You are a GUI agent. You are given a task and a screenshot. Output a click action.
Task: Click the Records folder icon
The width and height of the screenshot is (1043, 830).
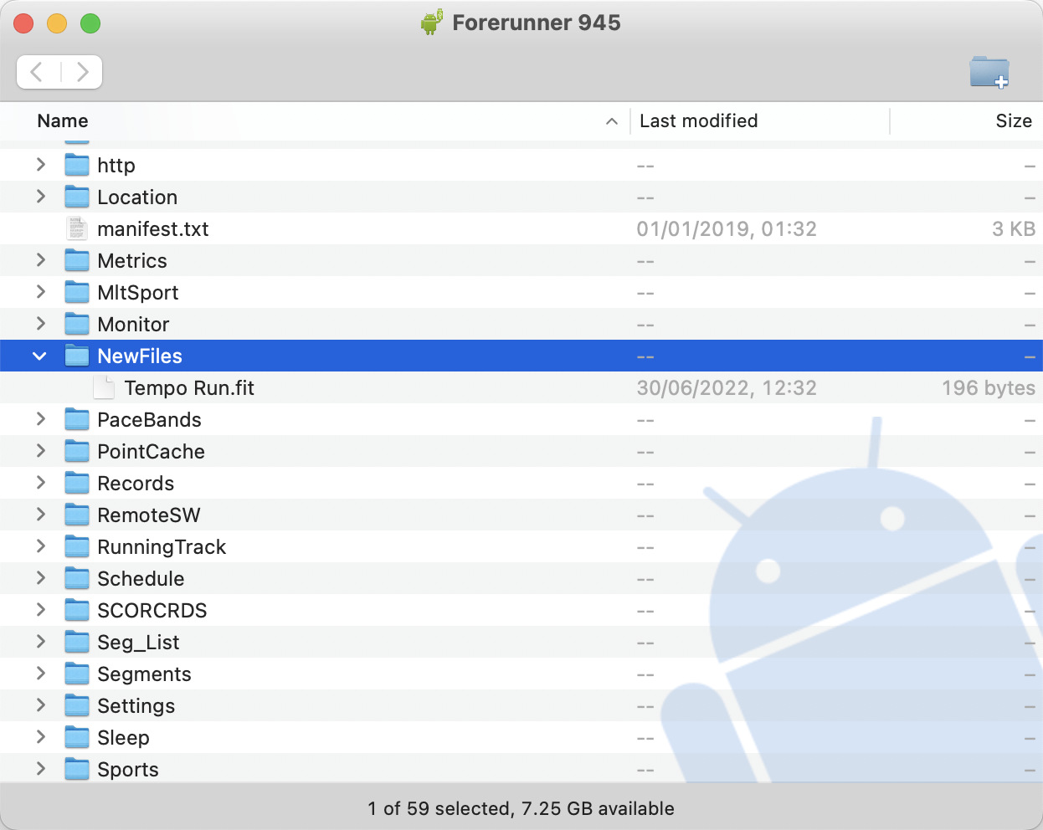pos(77,483)
